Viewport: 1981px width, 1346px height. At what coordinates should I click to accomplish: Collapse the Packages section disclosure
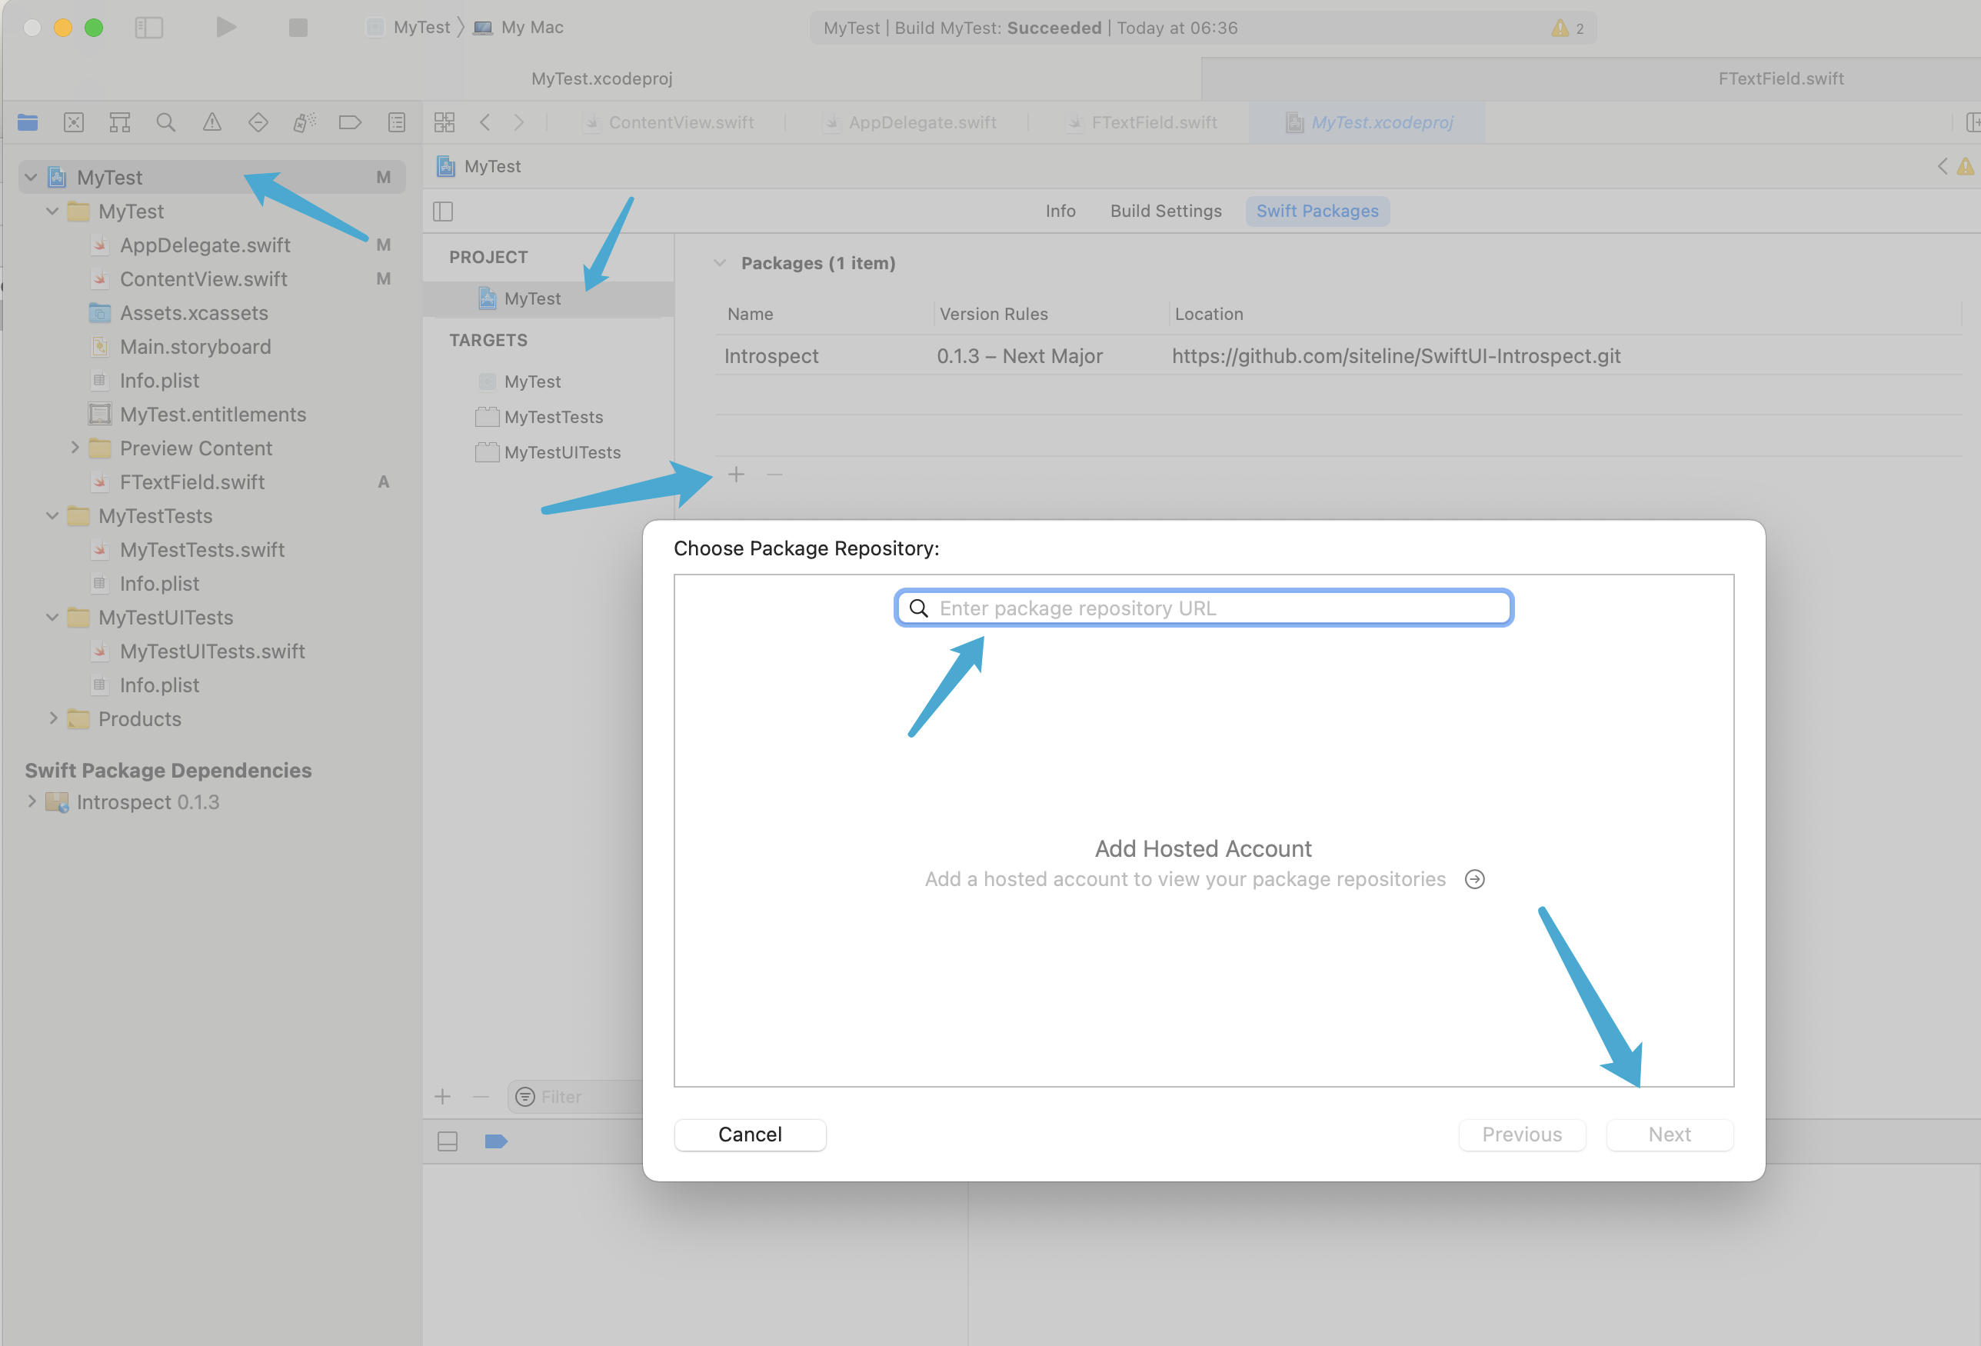coord(721,263)
